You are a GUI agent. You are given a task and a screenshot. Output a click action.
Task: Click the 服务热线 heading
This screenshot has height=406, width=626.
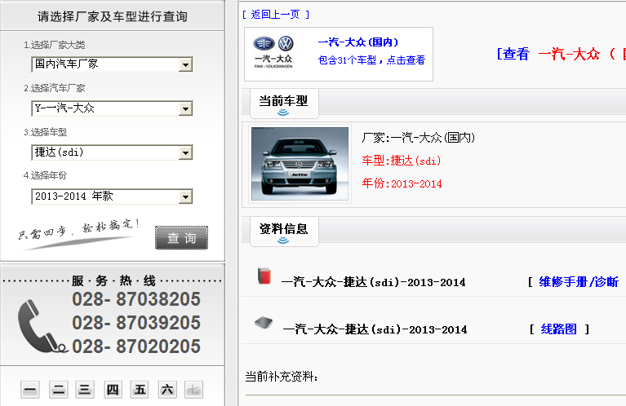tap(113, 280)
